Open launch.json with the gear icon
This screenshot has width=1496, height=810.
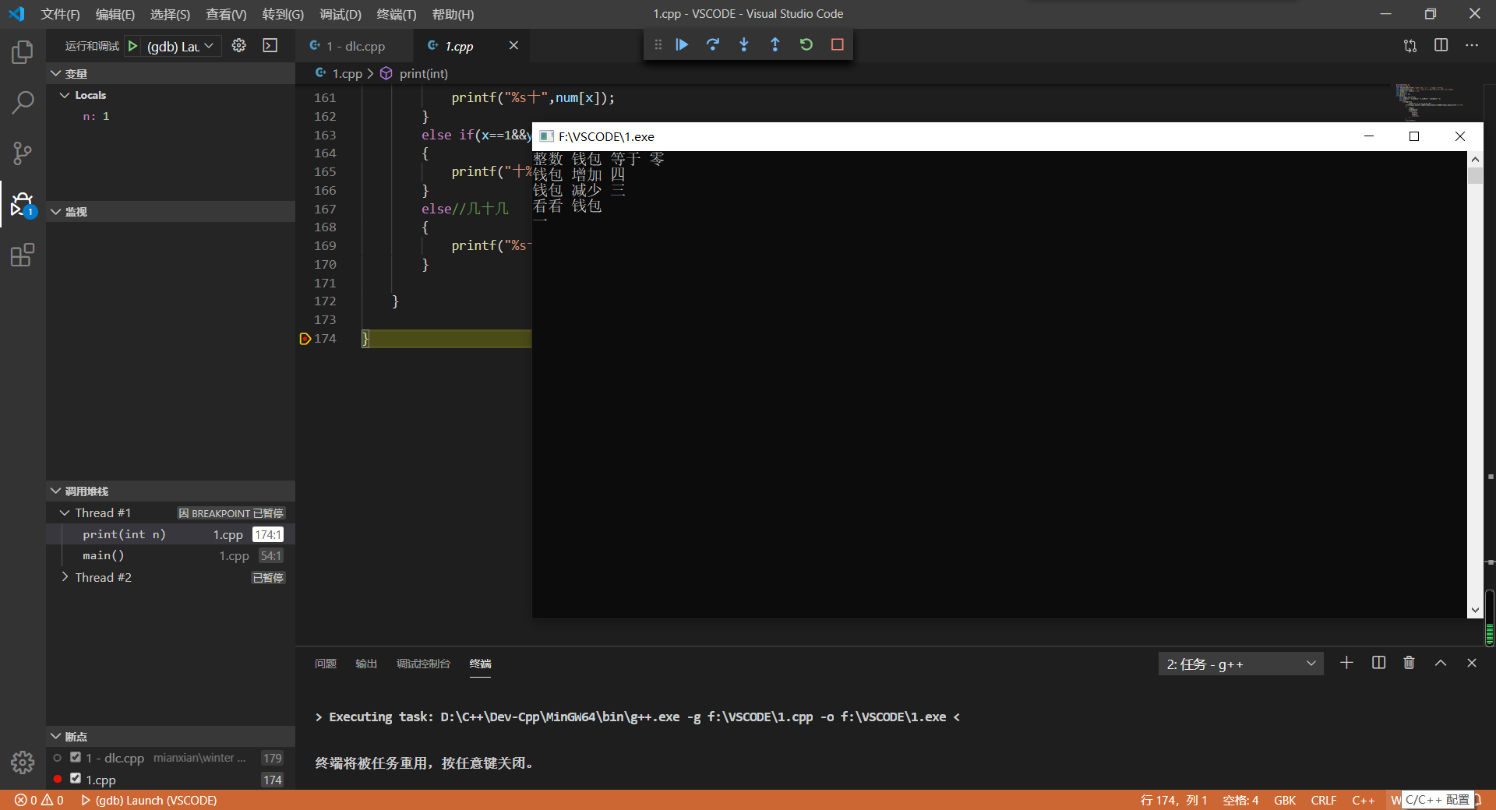pos(239,46)
